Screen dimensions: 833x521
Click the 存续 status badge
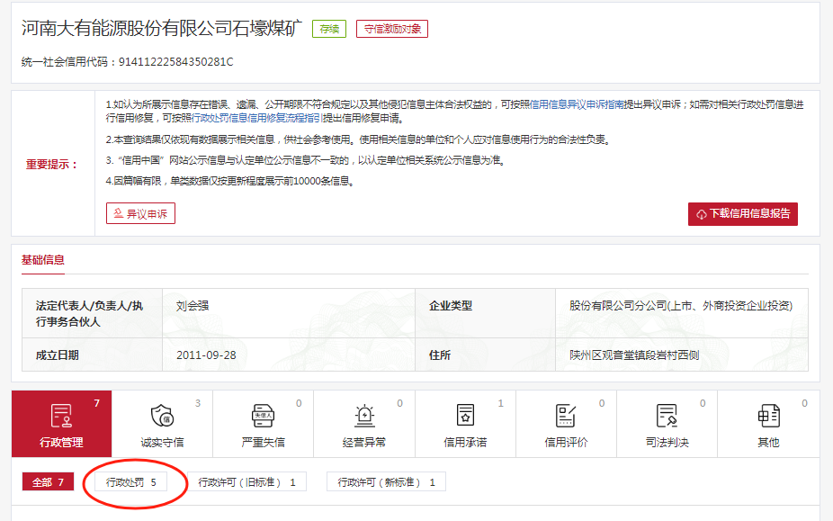(x=328, y=29)
